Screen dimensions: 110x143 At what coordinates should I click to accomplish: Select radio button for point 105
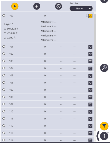(x=4, y=75)
